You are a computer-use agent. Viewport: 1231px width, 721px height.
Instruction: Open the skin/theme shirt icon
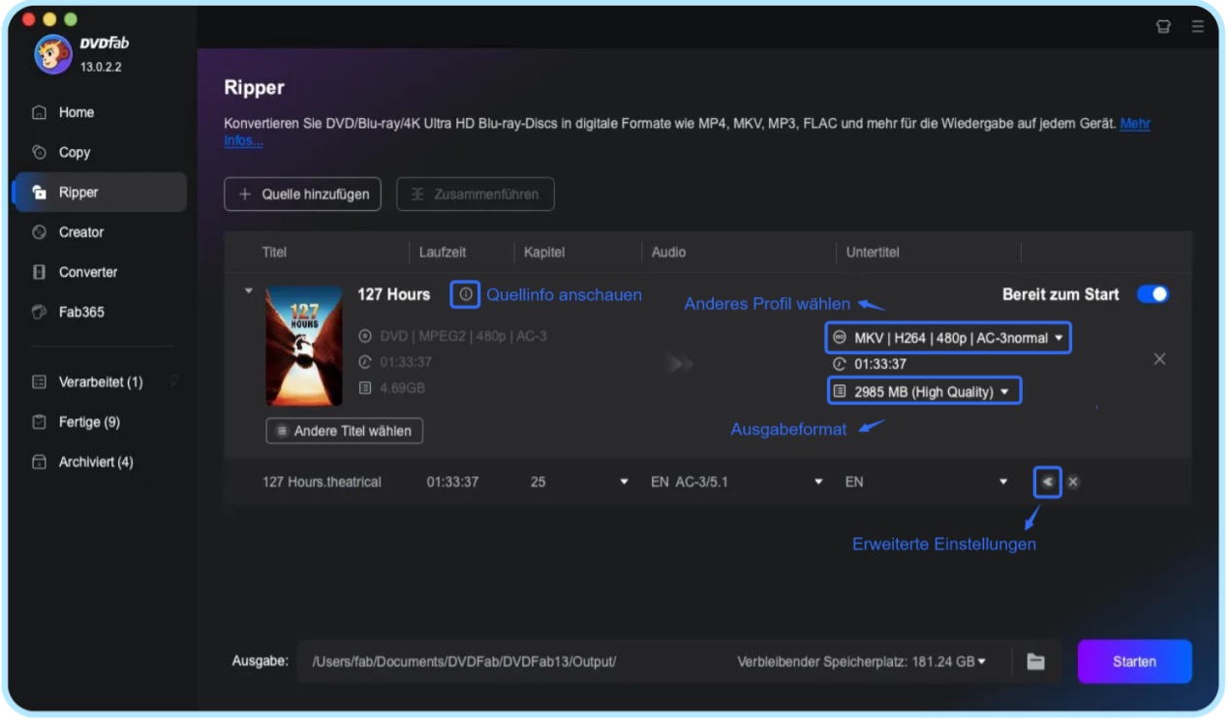[x=1164, y=27]
